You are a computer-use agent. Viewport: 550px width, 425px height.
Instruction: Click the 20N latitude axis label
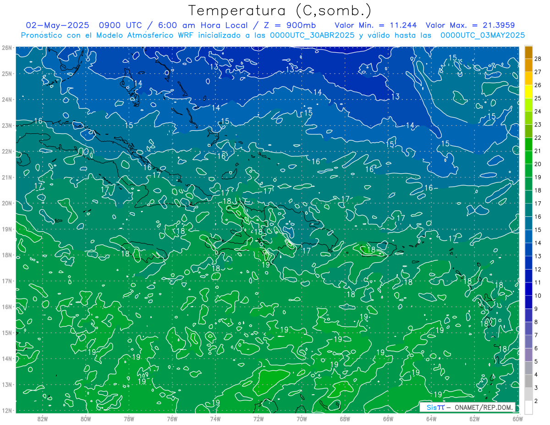pos(6,203)
